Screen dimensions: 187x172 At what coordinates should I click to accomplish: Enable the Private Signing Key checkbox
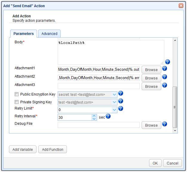tap(17, 102)
